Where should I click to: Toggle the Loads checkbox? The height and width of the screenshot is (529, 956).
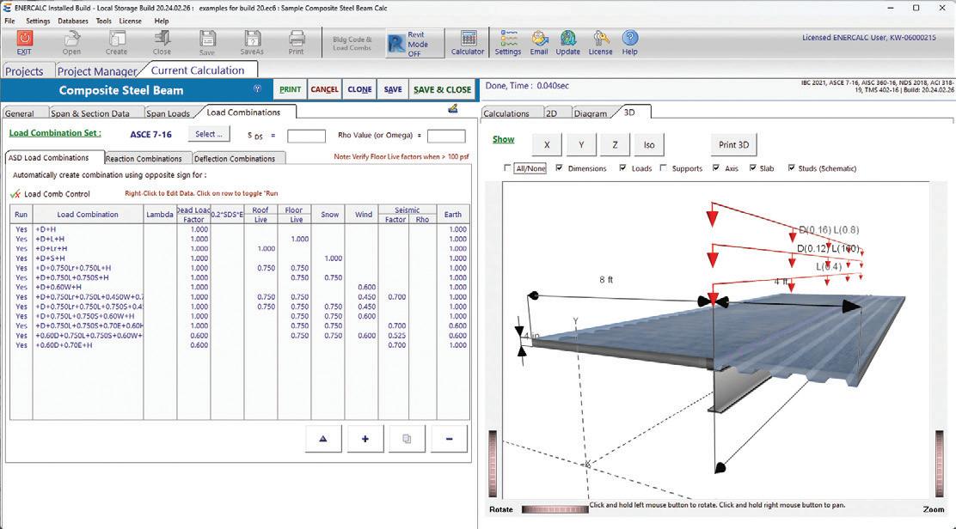click(x=622, y=168)
